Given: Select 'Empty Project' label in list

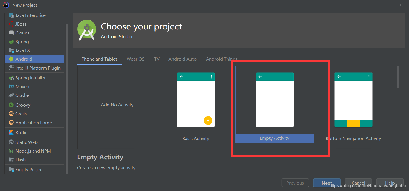Looking at the screenshot, I should (30, 170).
